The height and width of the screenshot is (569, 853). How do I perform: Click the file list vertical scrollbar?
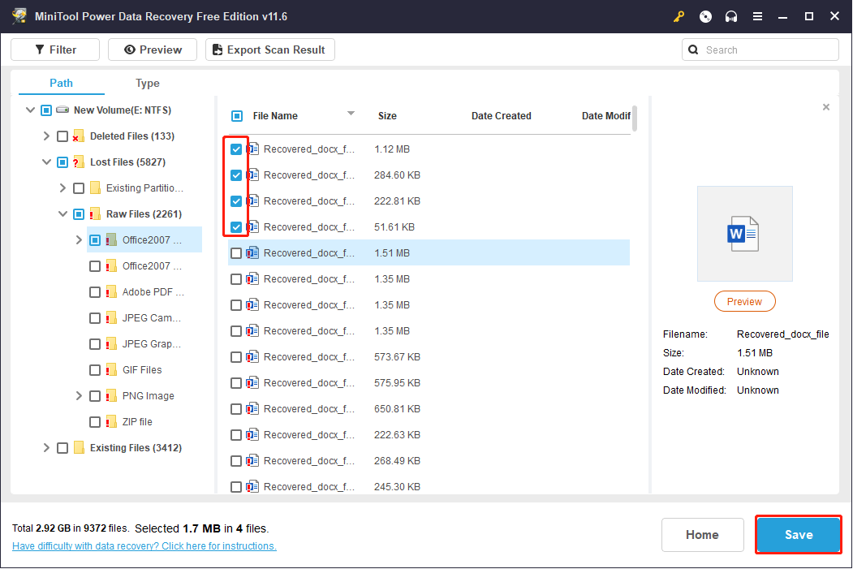point(635,119)
